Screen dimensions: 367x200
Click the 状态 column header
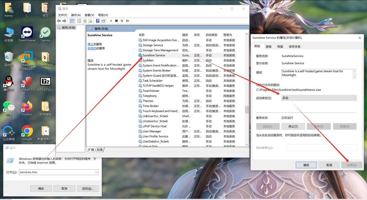pyautogui.click(x=198, y=35)
